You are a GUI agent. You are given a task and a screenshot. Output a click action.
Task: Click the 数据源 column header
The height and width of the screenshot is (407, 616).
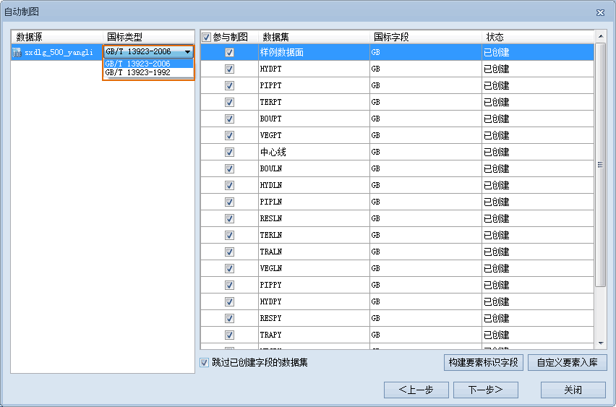29,38
